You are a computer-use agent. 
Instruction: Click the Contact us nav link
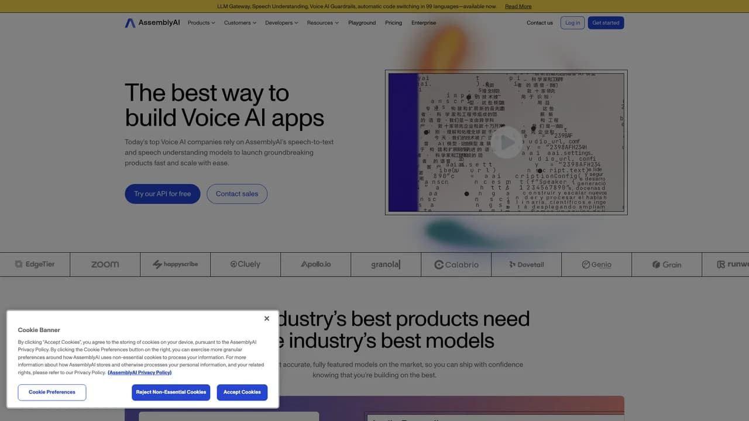(540, 23)
